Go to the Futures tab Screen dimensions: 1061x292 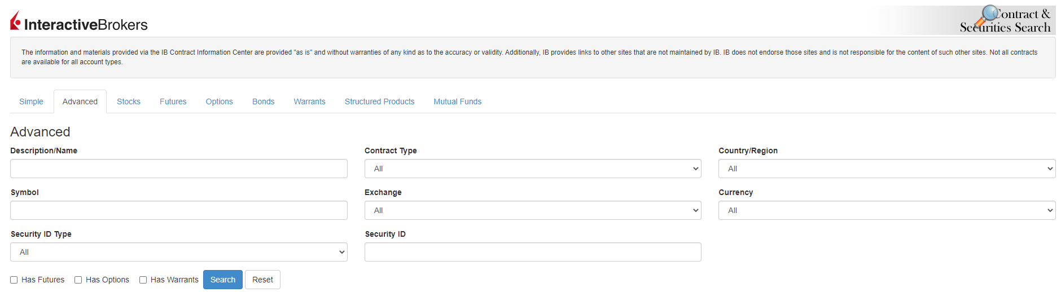(173, 101)
